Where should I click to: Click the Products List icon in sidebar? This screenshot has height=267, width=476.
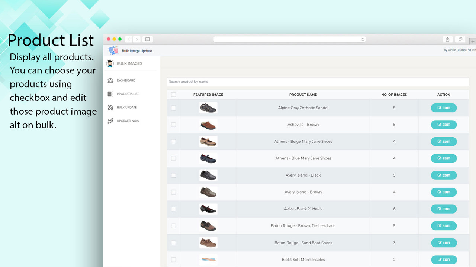click(110, 94)
